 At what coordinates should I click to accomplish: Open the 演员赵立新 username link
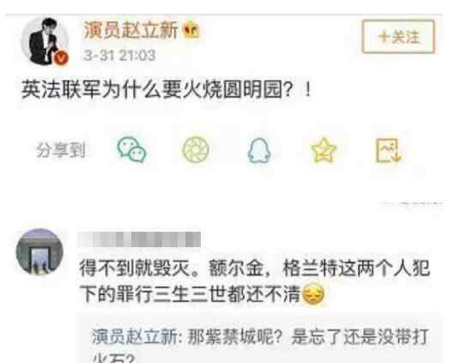130,31
